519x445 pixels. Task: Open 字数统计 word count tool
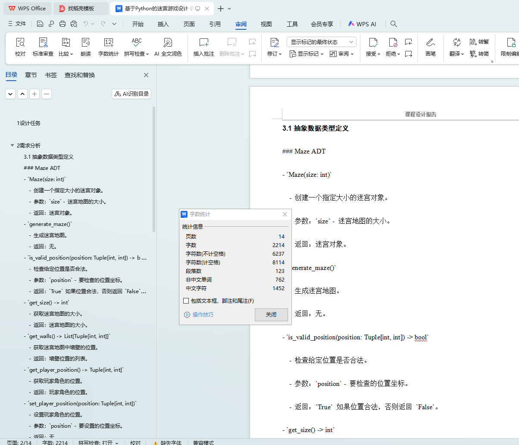point(109,47)
